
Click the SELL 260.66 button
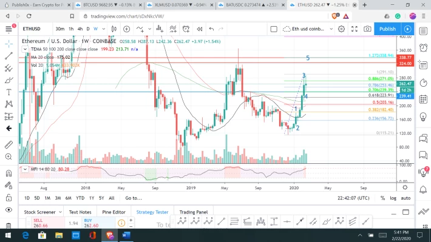48,223
